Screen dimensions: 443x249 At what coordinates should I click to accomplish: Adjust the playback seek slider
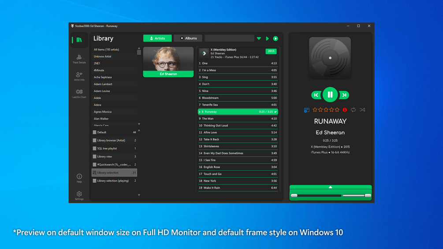point(316,195)
